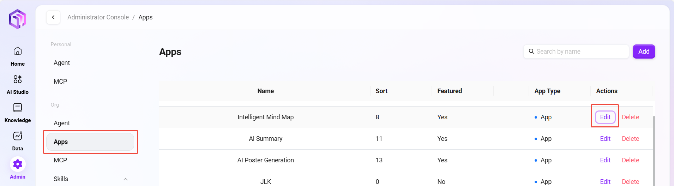Click the app logo icon
The height and width of the screenshot is (186, 674).
(18, 19)
